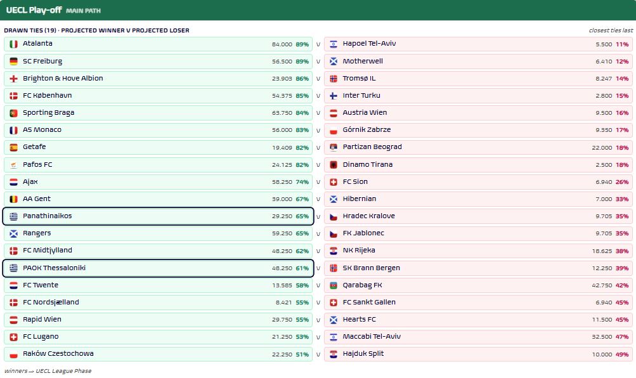Image resolution: width=636 pixels, height=378 pixels.
Task: Click the Cyprus flag beside Pafos FC
Action: (x=13, y=165)
